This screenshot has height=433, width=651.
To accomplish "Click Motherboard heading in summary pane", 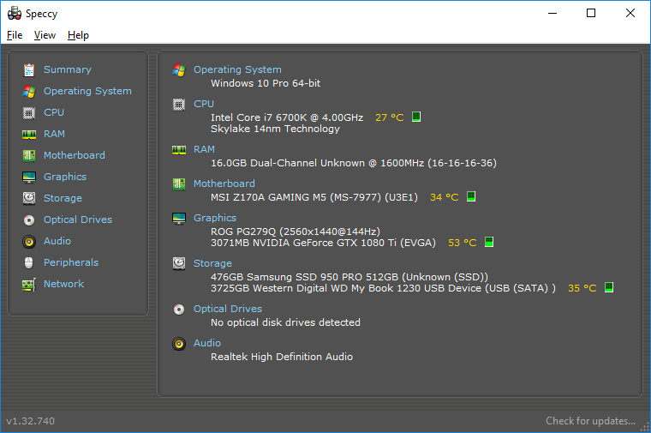I will point(224,183).
